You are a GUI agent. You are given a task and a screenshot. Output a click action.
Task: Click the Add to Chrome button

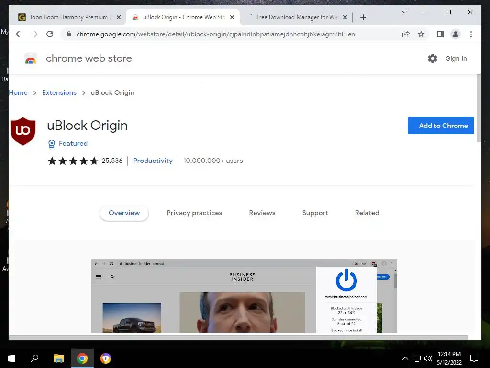click(441, 126)
